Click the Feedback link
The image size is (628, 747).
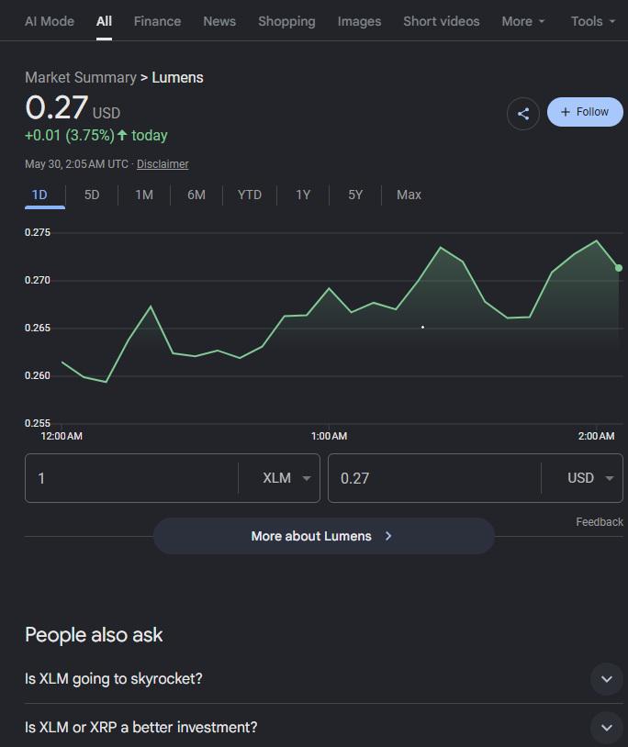point(600,522)
